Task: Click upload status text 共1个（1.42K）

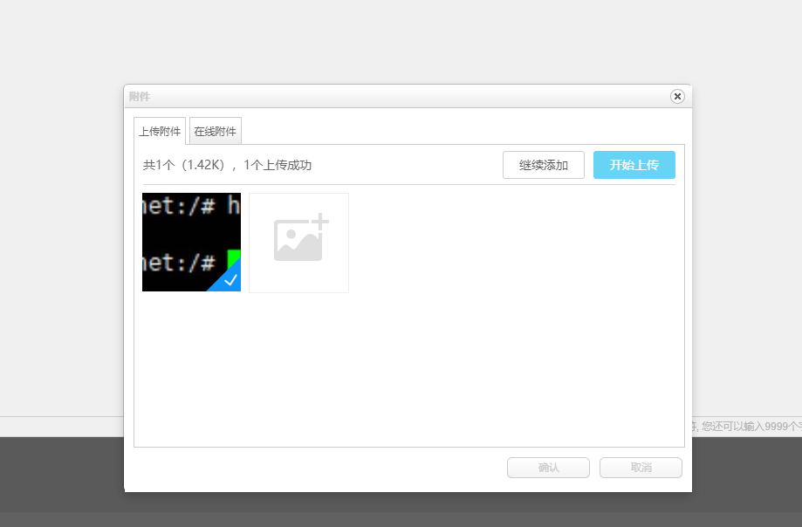Action: point(183,165)
